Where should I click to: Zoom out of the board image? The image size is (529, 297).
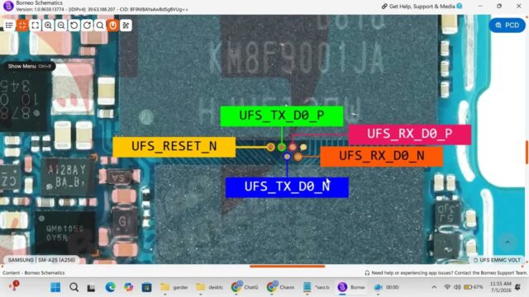point(61,26)
